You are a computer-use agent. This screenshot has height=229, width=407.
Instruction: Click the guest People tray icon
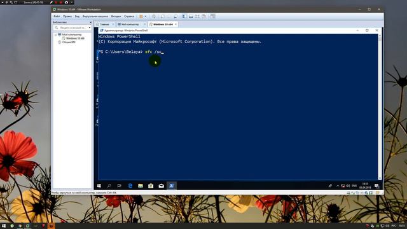pos(330,186)
